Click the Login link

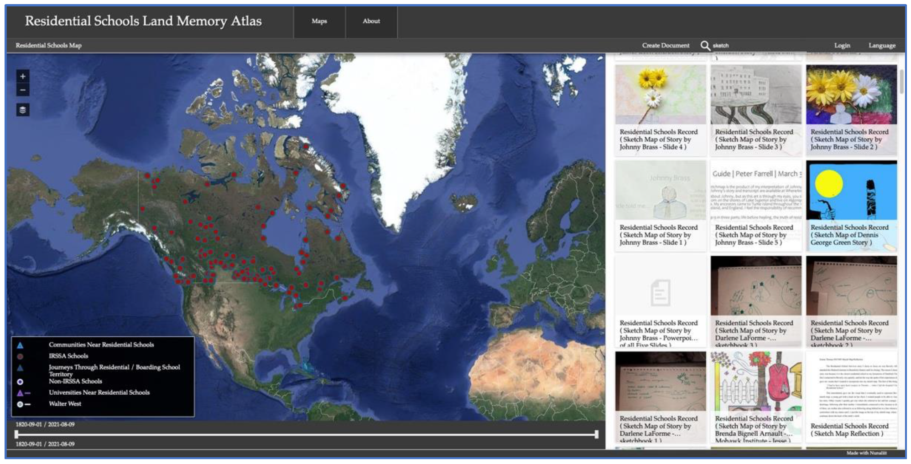click(842, 46)
